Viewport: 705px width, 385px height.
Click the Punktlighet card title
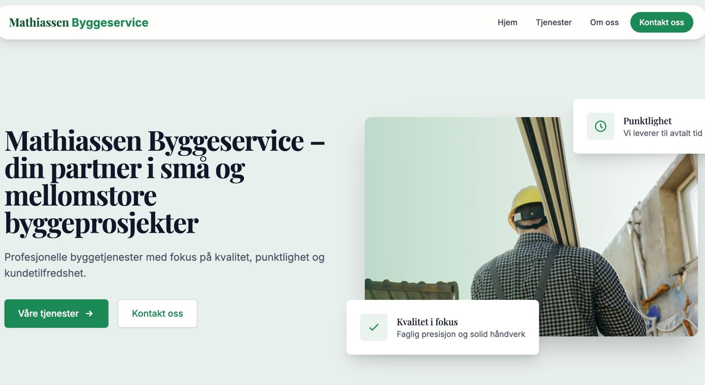[647, 121]
